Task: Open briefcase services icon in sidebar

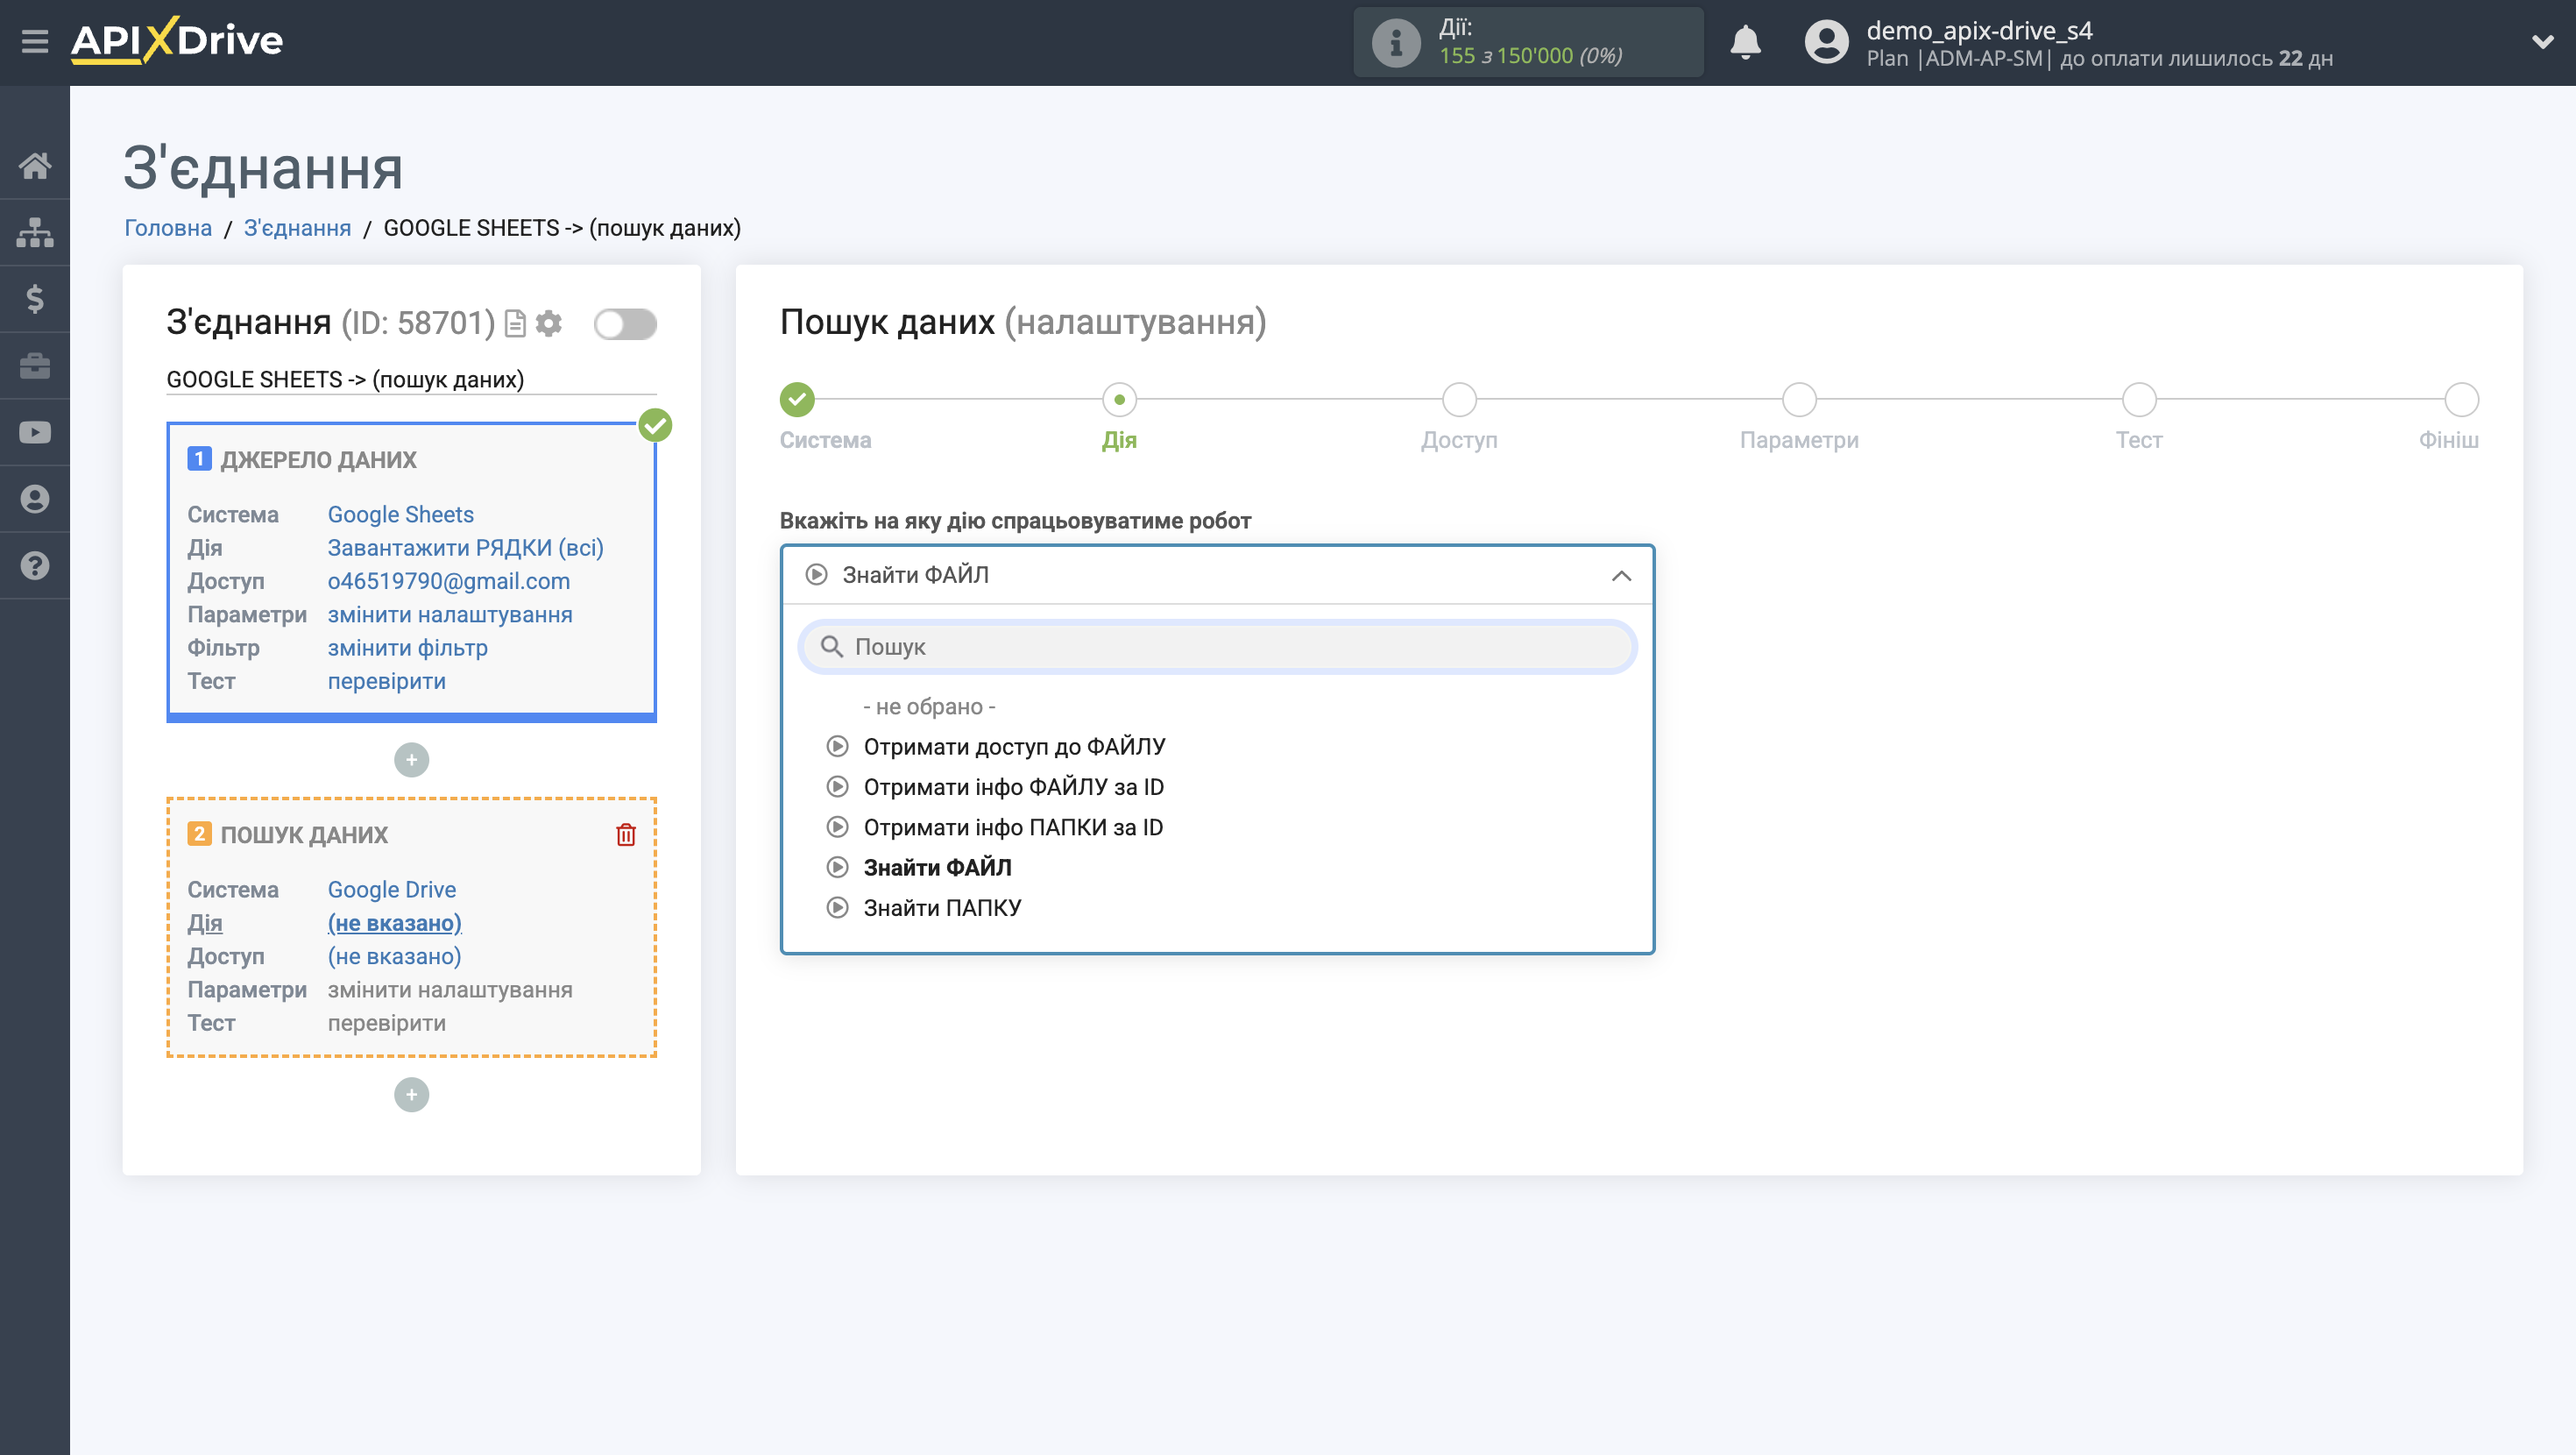Action: (35, 366)
